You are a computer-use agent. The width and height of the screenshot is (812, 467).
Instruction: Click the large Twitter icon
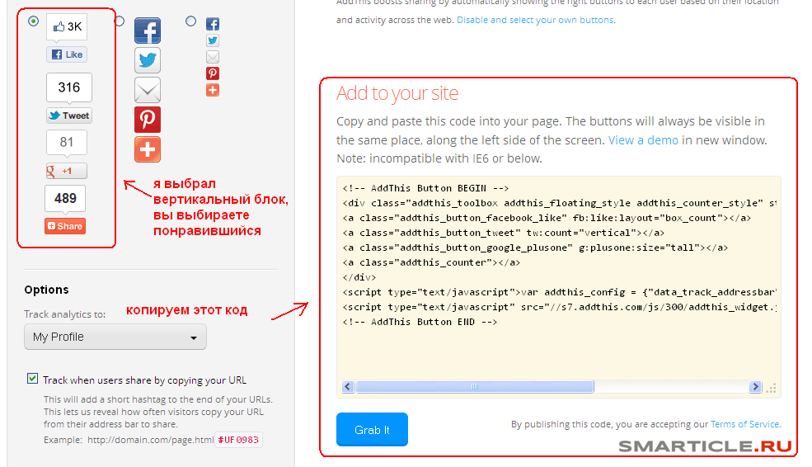pyautogui.click(x=148, y=60)
